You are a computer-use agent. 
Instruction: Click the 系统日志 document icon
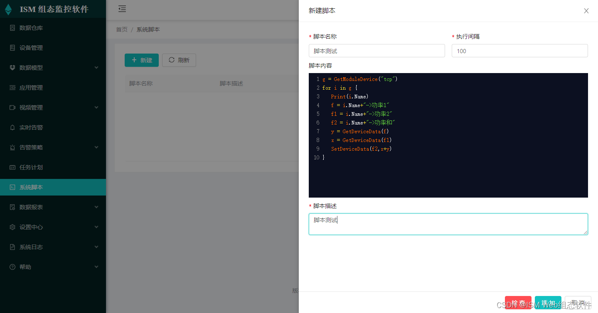click(x=12, y=247)
